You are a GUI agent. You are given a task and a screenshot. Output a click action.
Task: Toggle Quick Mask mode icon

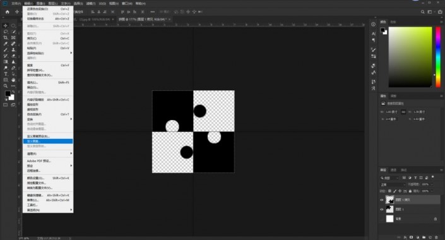pyautogui.click(x=6, y=105)
